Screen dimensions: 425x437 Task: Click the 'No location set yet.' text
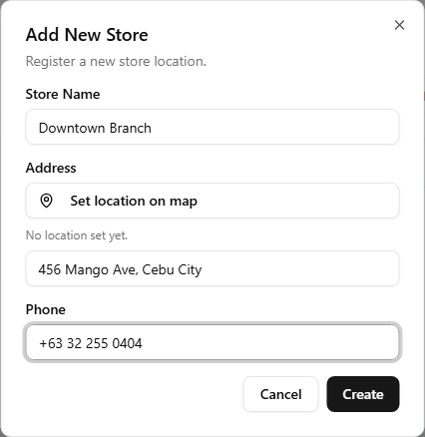77,235
